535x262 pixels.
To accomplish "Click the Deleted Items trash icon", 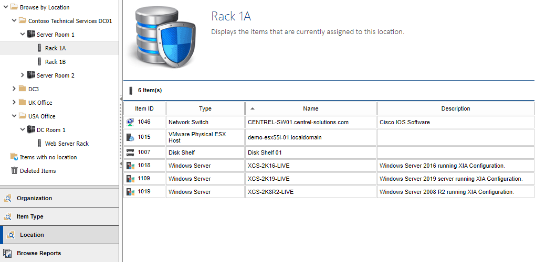I will pos(14,171).
